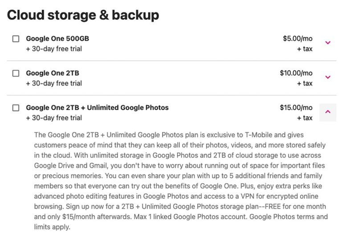Click the + tax label below $15.00/mo
342x237 pixels.
pyautogui.click(x=305, y=118)
